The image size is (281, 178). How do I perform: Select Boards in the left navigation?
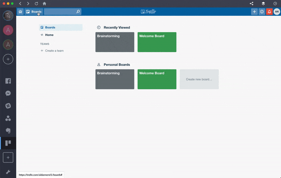pyautogui.click(x=61, y=27)
